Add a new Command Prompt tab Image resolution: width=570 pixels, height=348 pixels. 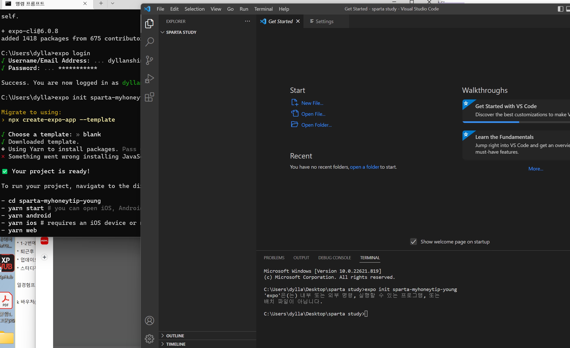101,3
